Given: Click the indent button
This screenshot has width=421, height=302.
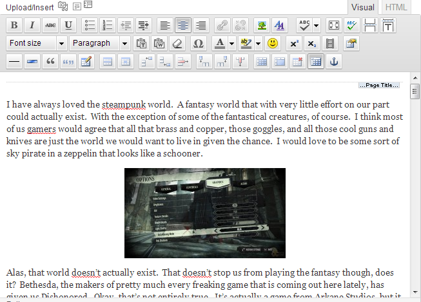Looking at the screenshot, I should (x=144, y=25).
